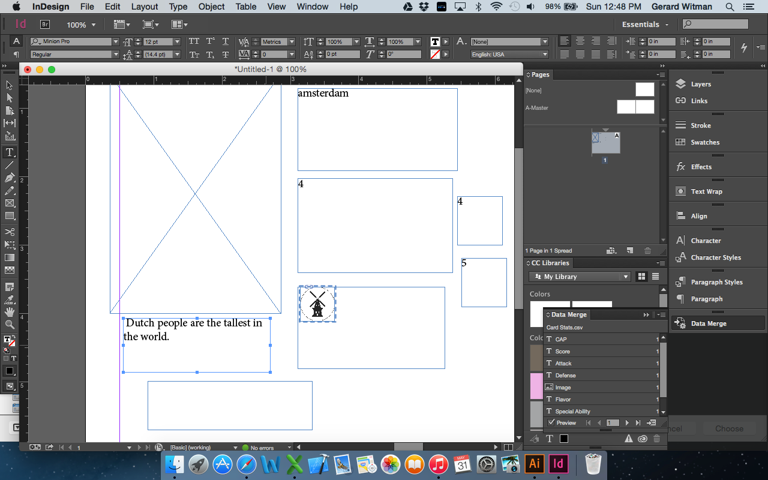Open the Object menu
The image size is (768, 480).
coord(211,7)
